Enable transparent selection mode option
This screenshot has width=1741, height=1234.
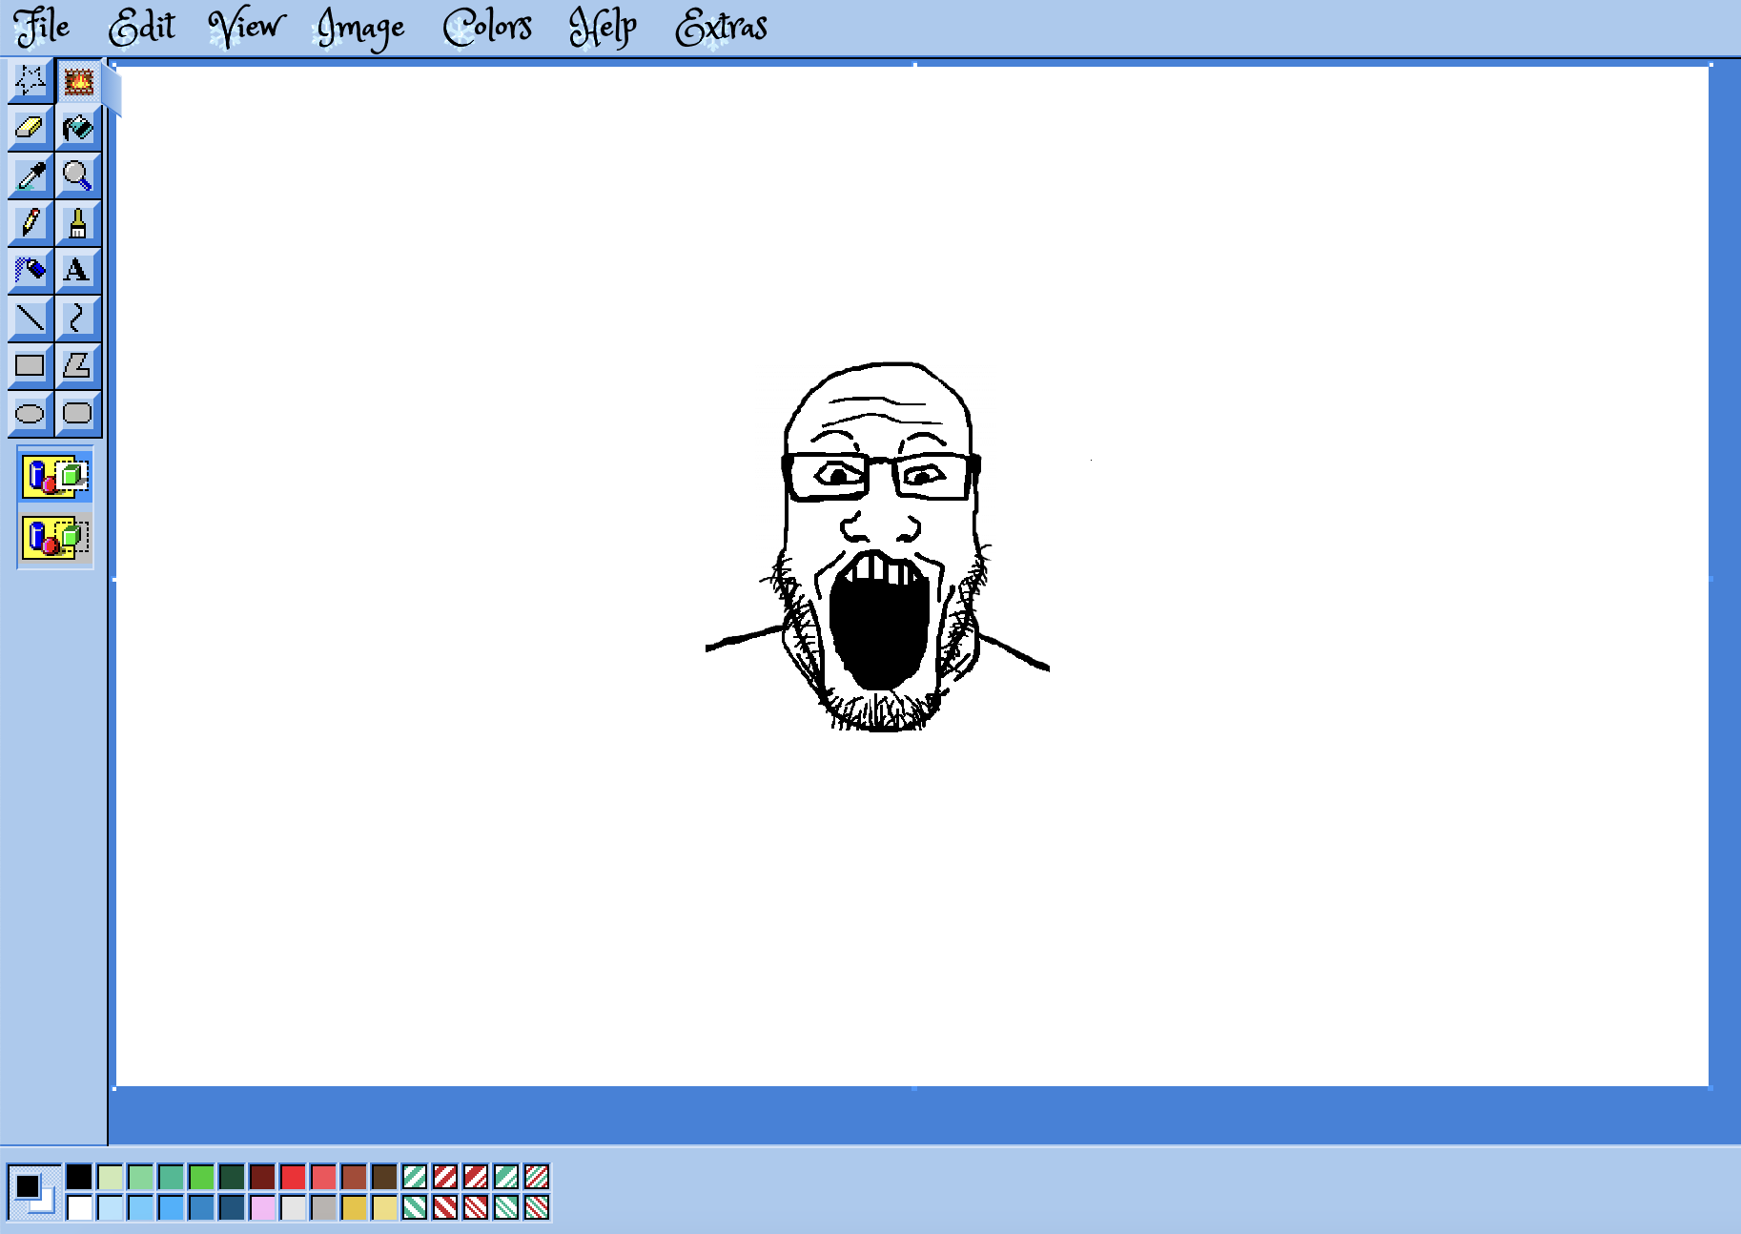pyautogui.click(x=56, y=538)
